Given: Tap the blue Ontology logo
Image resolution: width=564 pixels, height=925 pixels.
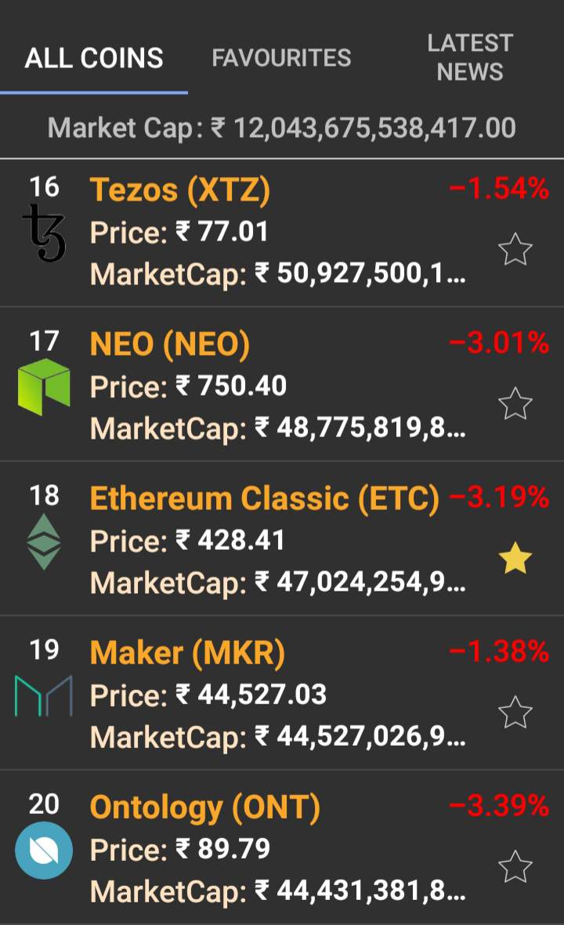Looking at the screenshot, I should click(44, 850).
